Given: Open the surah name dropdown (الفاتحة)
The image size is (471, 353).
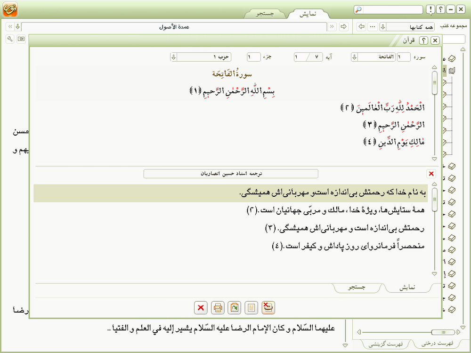Looking at the screenshot, I should [354, 57].
